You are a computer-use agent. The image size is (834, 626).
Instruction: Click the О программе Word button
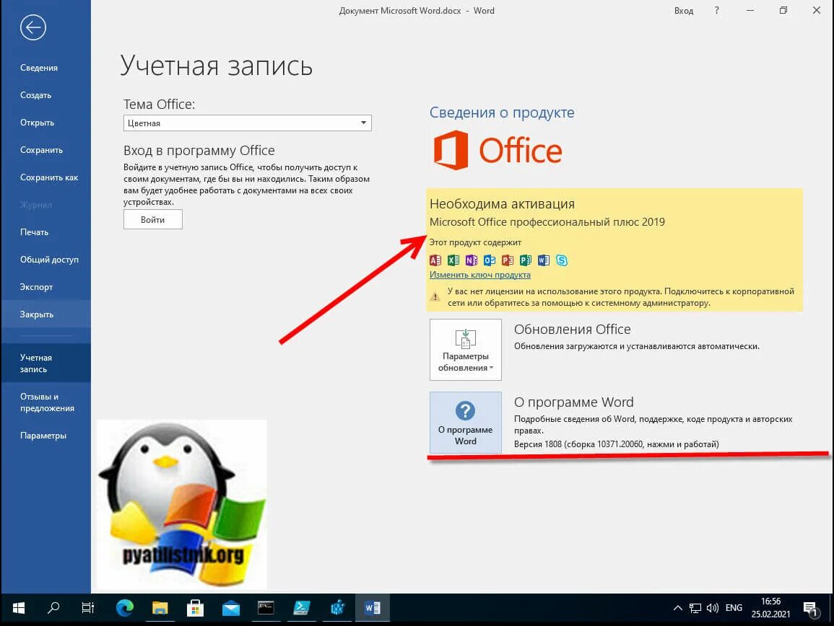click(x=466, y=423)
